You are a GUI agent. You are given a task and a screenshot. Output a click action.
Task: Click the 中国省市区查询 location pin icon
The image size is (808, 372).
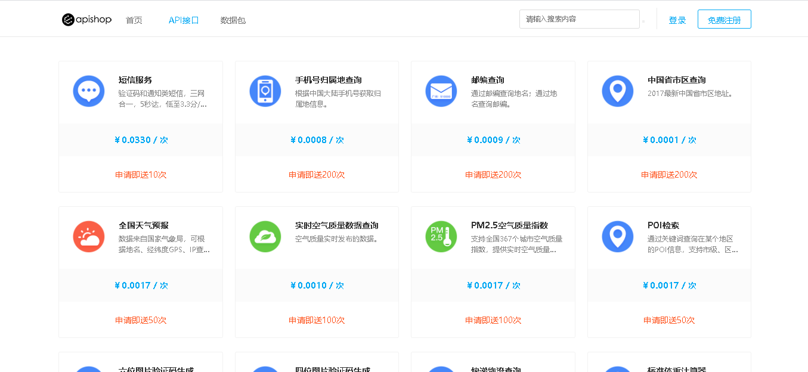618,91
